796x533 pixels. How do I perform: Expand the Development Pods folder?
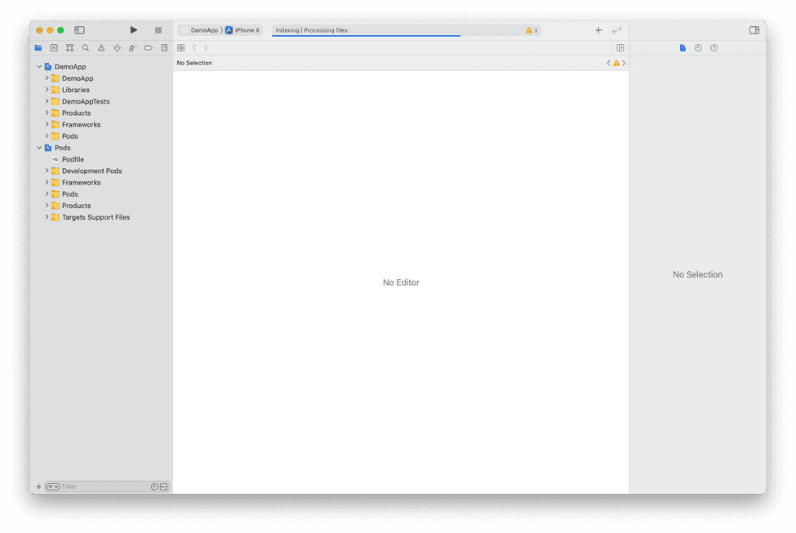(47, 171)
